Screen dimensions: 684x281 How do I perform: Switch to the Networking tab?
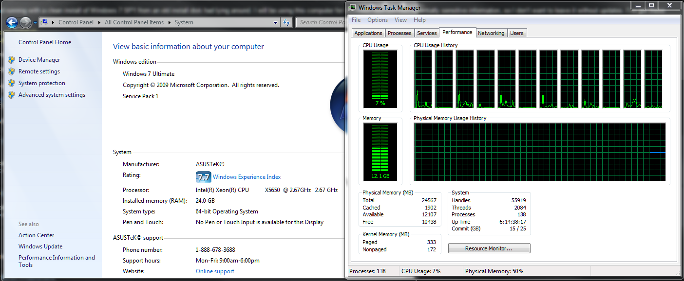491,33
